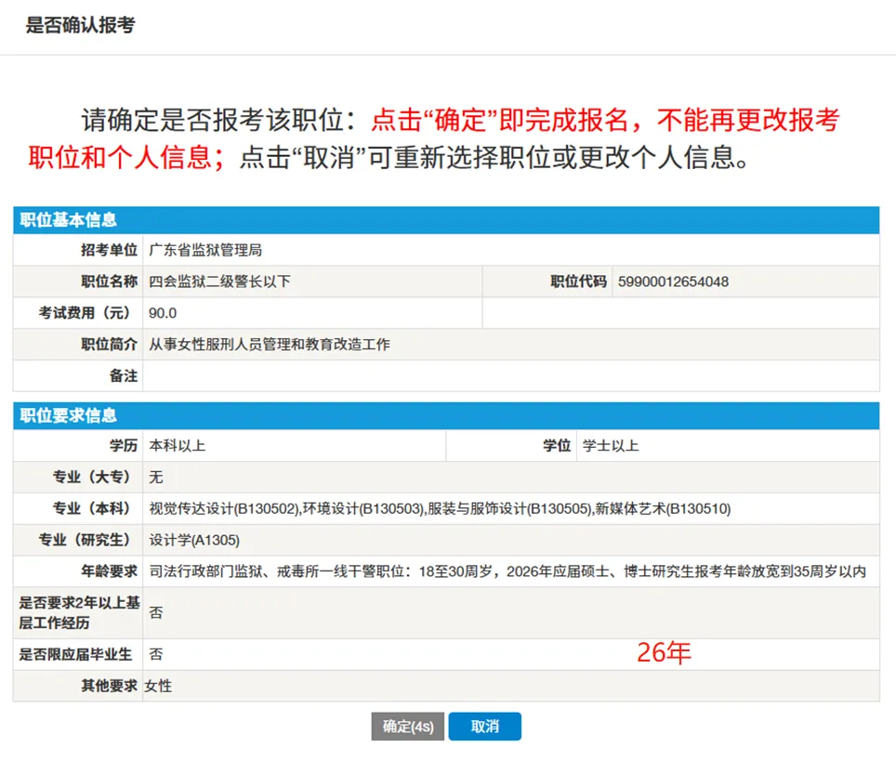Click the exam fee value 90.0
The image size is (896, 760).
click(x=163, y=313)
